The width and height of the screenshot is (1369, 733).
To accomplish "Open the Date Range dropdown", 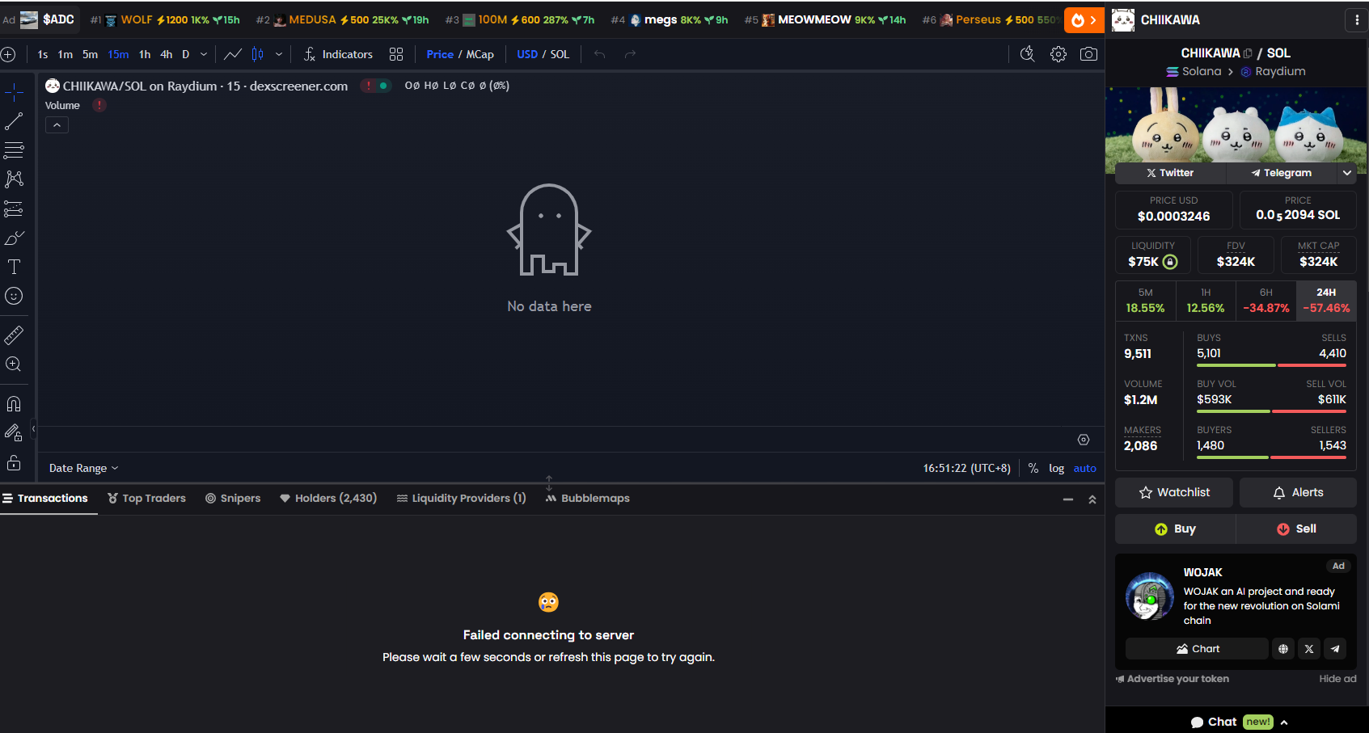I will click(x=83, y=468).
